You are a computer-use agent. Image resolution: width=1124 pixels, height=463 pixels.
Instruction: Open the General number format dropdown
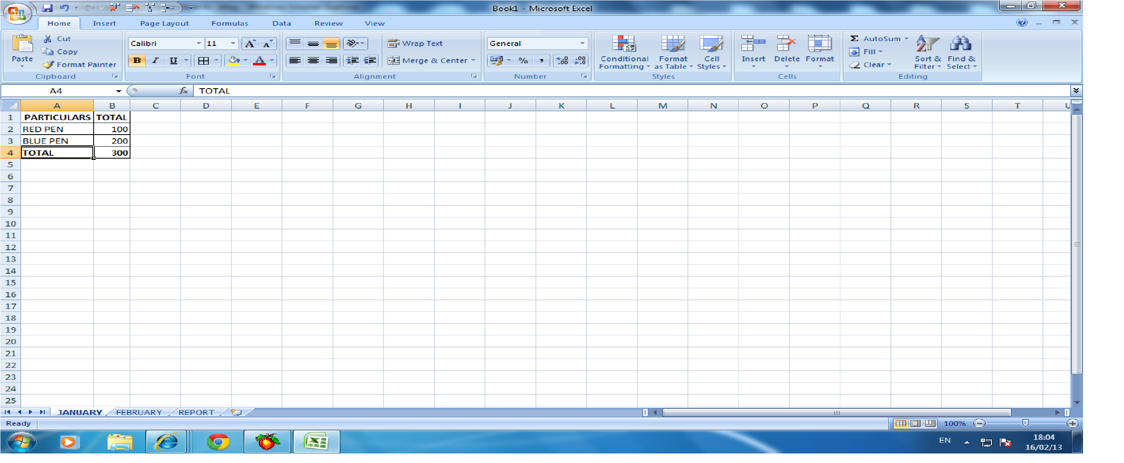coord(582,43)
